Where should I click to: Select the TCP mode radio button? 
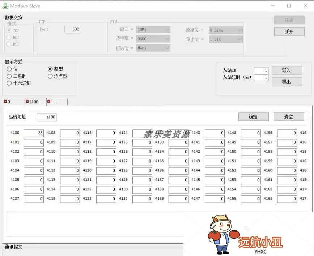[x=9, y=30]
